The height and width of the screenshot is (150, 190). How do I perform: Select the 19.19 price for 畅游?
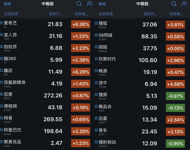point(150,72)
